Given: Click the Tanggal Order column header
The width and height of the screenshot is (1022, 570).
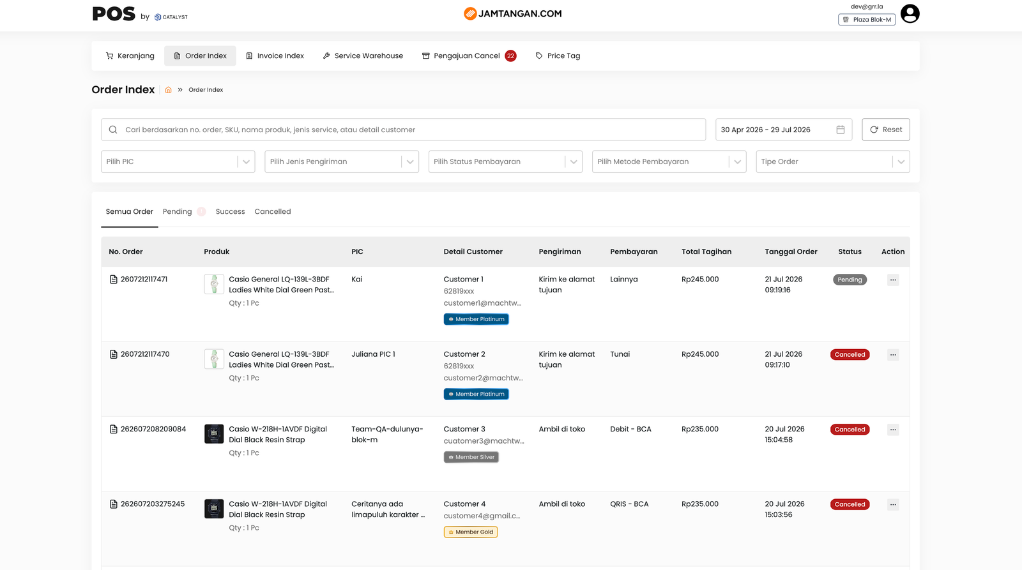Looking at the screenshot, I should 791,251.
